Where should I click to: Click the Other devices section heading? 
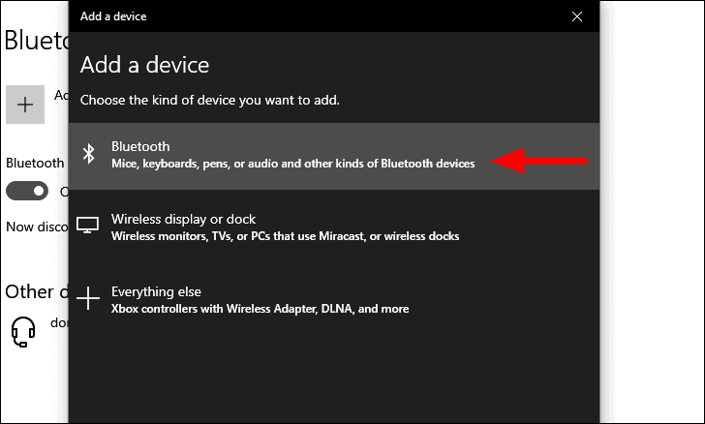[37, 291]
